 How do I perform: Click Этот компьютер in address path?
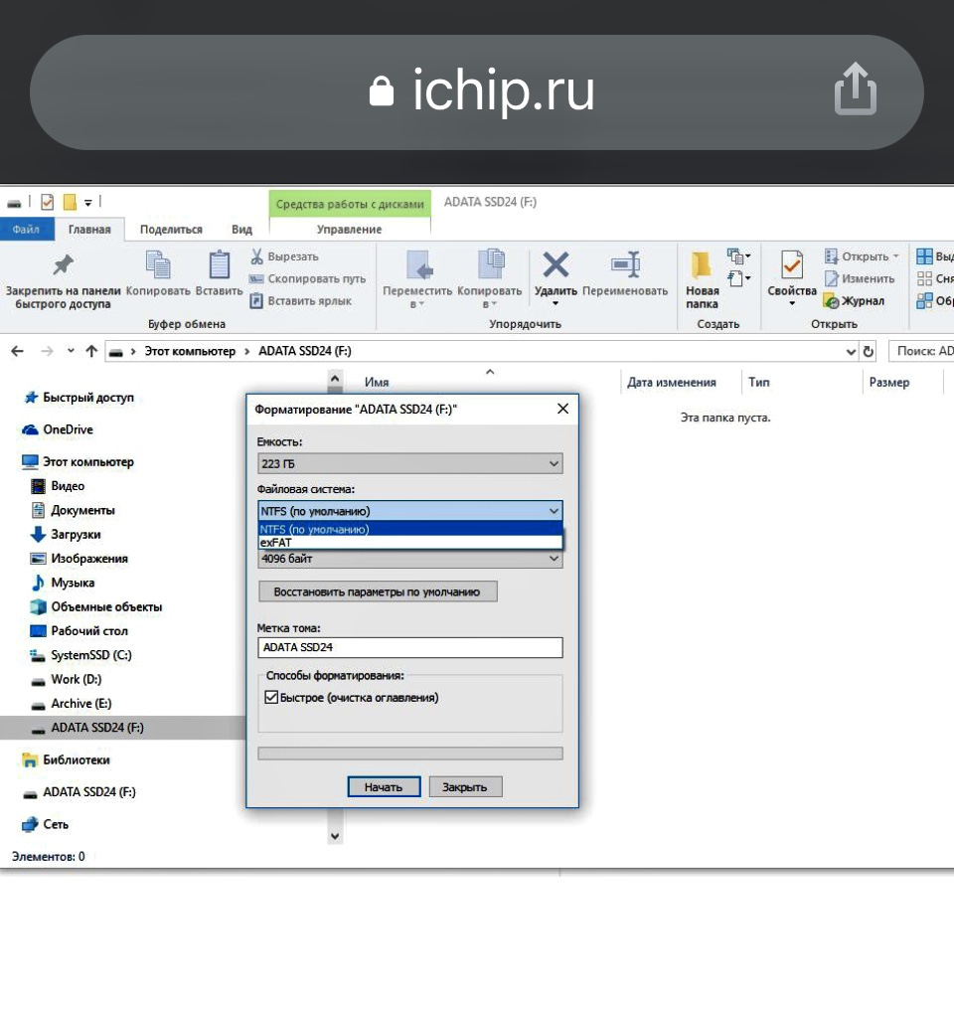pos(190,351)
